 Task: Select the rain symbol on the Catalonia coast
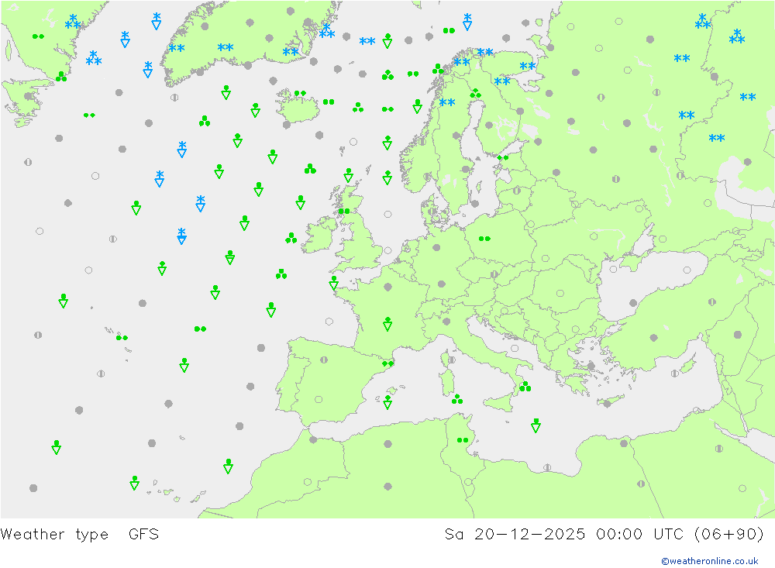pyautogui.click(x=387, y=364)
